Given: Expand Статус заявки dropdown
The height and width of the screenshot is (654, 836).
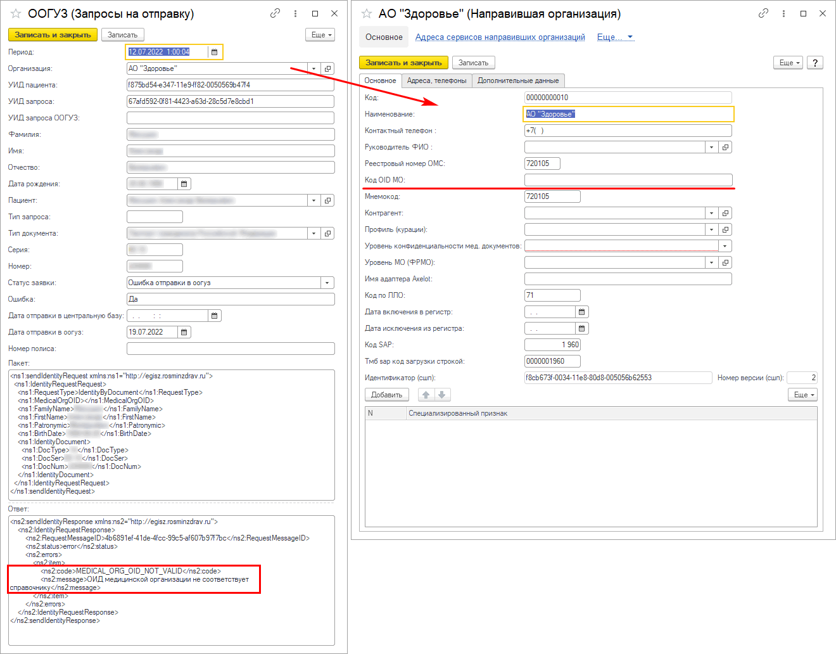Looking at the screenshot, I should pos(327,283).
